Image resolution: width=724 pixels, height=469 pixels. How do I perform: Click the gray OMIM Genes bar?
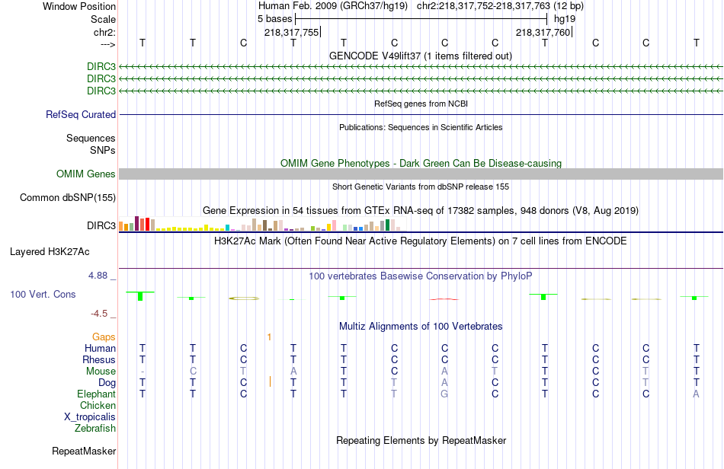pyautogui.click(x=421, y=174)
